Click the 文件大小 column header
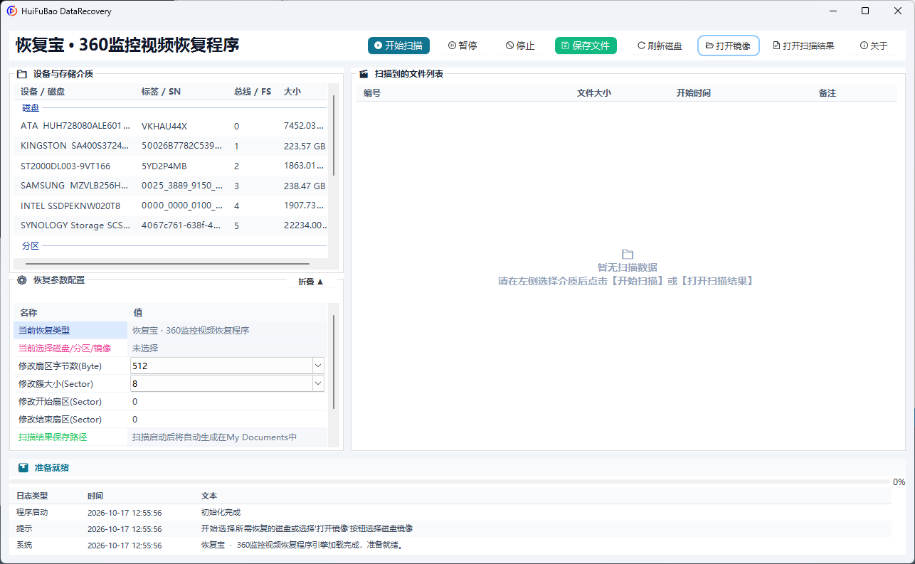This screenshot has width=915, height=564. tap(594, 93)
